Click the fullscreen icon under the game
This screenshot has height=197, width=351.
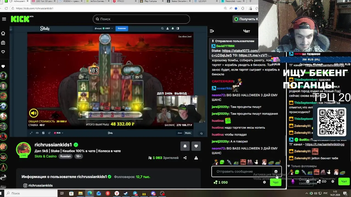(x=31, y=133)
